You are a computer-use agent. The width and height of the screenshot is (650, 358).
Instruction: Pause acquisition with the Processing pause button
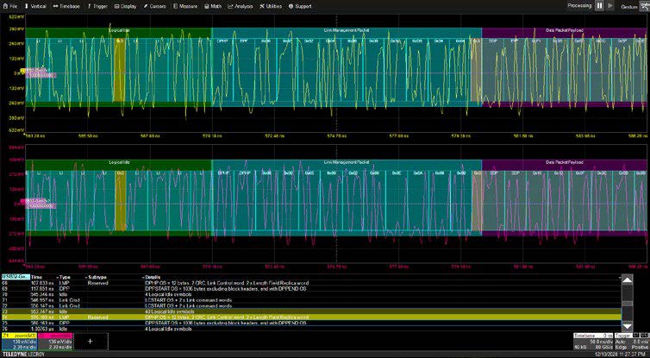(x=599, y=5)
